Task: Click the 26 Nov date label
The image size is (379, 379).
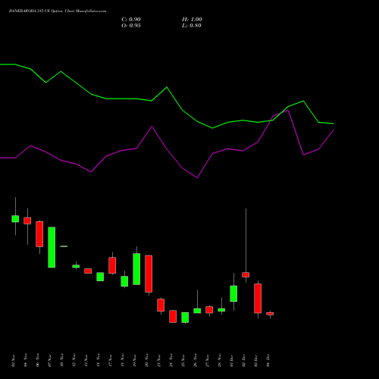Action: [196, 361]
